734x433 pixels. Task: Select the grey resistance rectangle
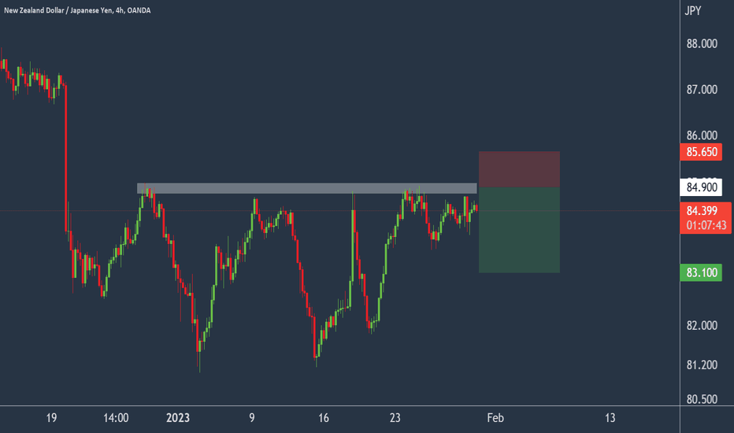307,188
